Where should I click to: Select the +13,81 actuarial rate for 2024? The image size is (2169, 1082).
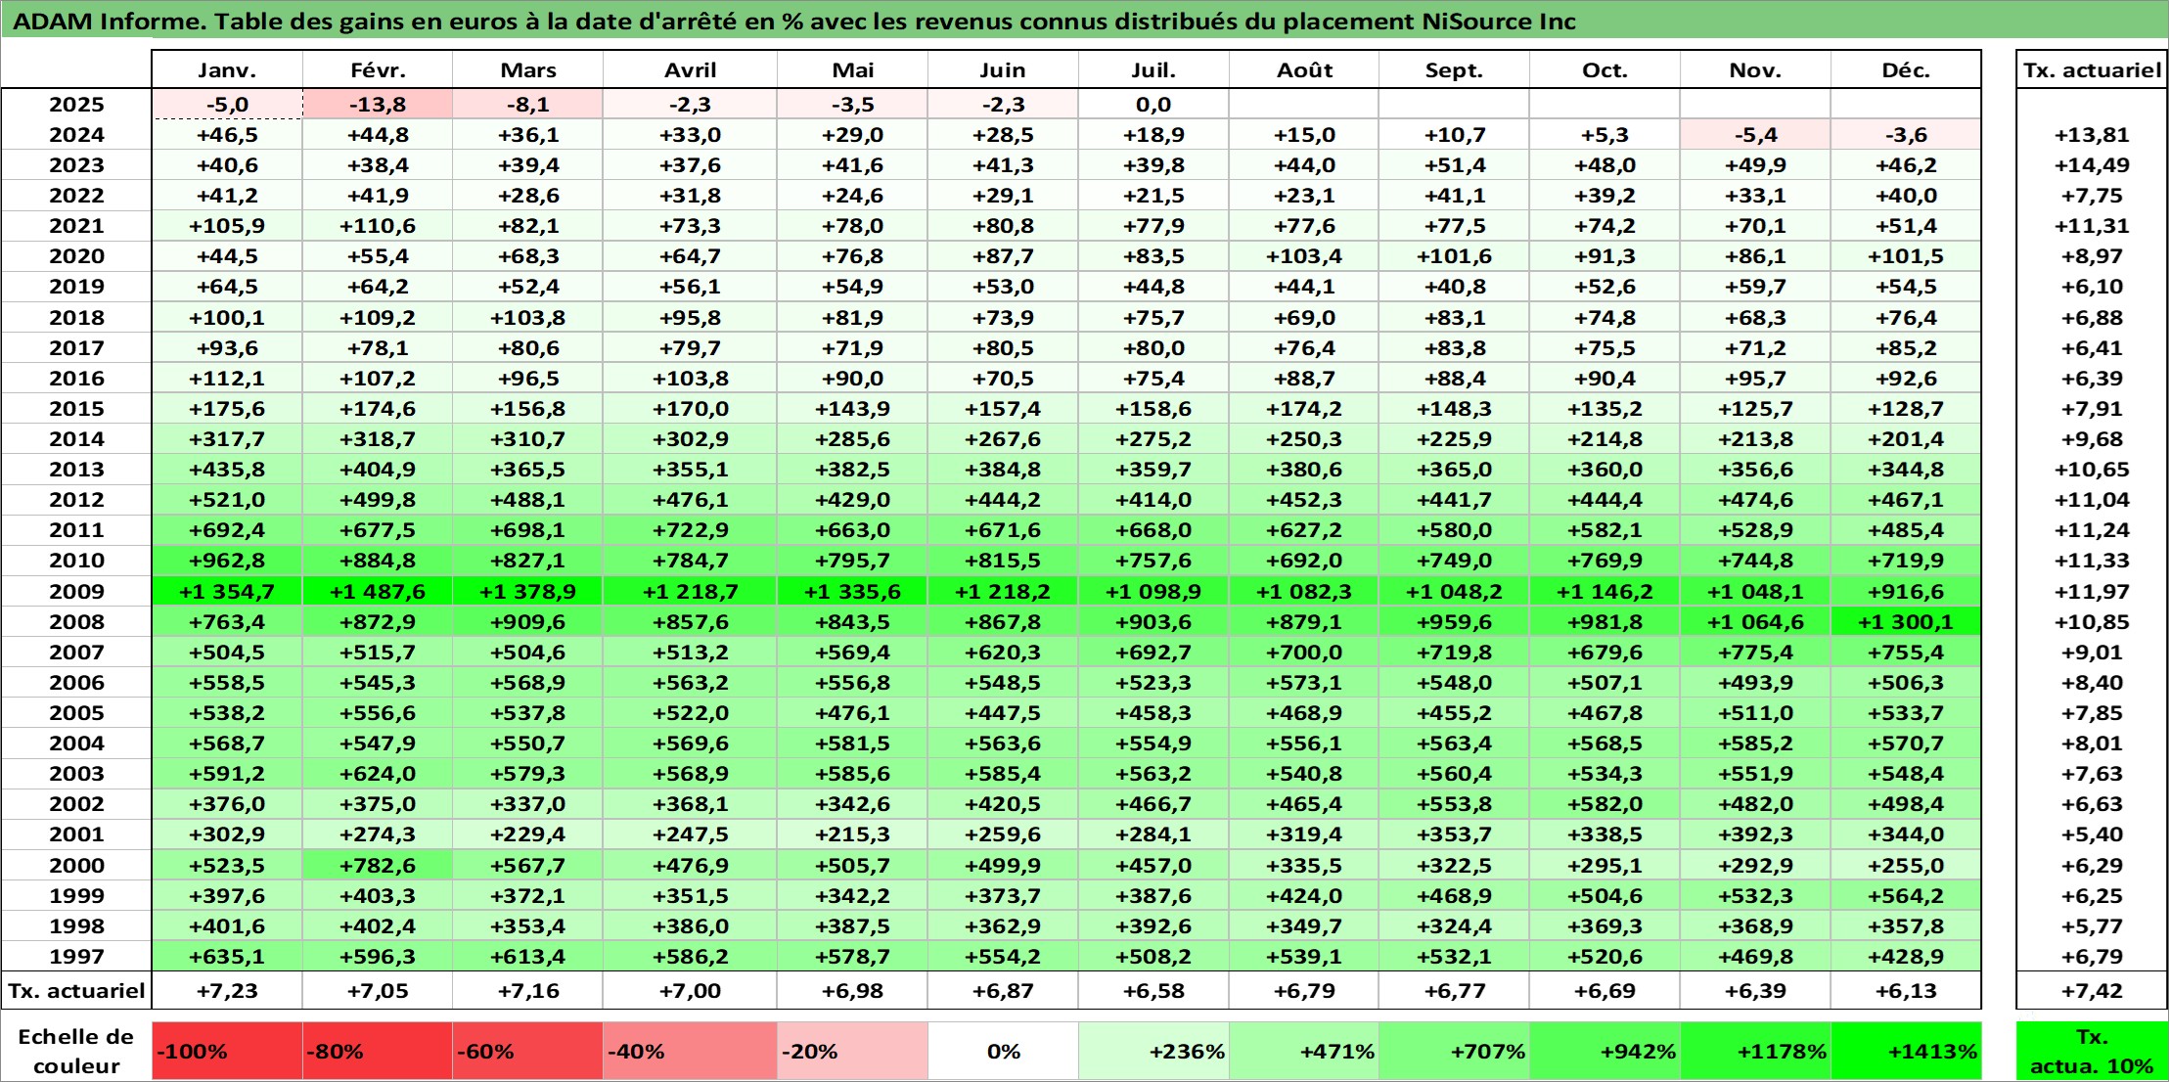click(x=2092, y=135)
